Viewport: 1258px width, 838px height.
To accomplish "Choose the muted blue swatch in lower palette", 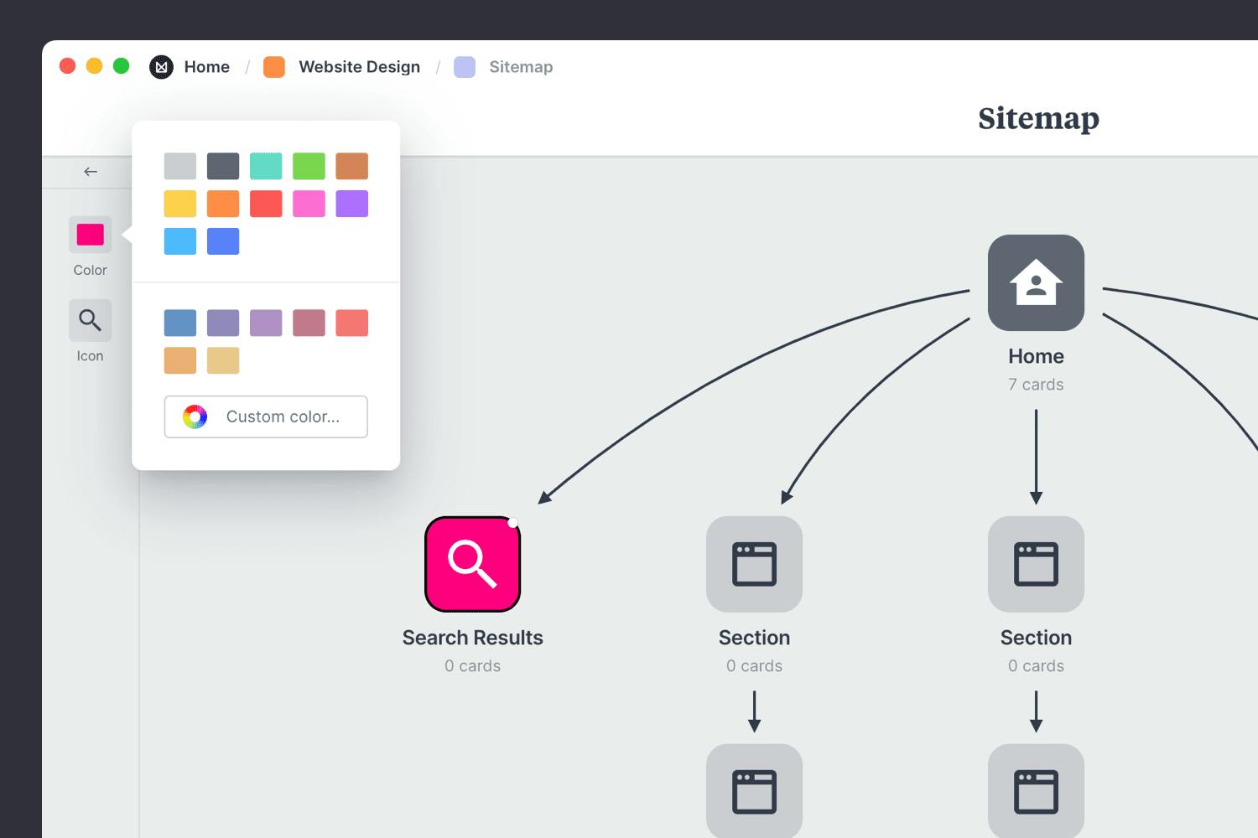I will 179,322.
